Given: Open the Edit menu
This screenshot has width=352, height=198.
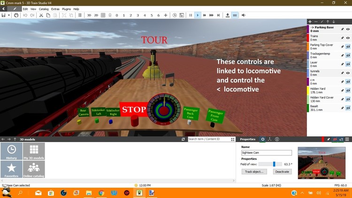Looking at the screenshot, I should pyautogui.click(x=25, y=9).
